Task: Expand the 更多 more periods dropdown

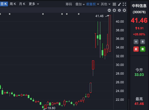Action: [34, 4]
